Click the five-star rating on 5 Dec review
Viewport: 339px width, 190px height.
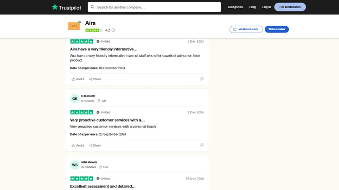82,41
